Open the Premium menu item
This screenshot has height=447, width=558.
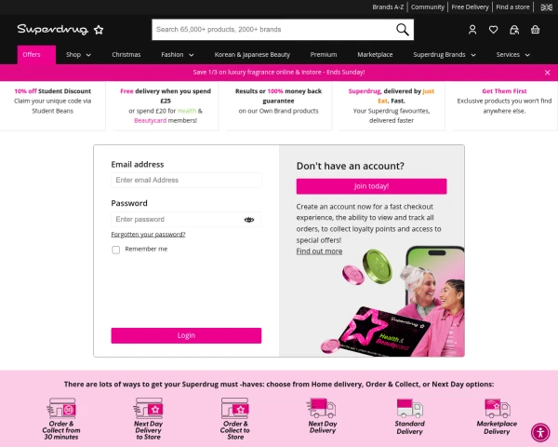[x=323, y=55]
